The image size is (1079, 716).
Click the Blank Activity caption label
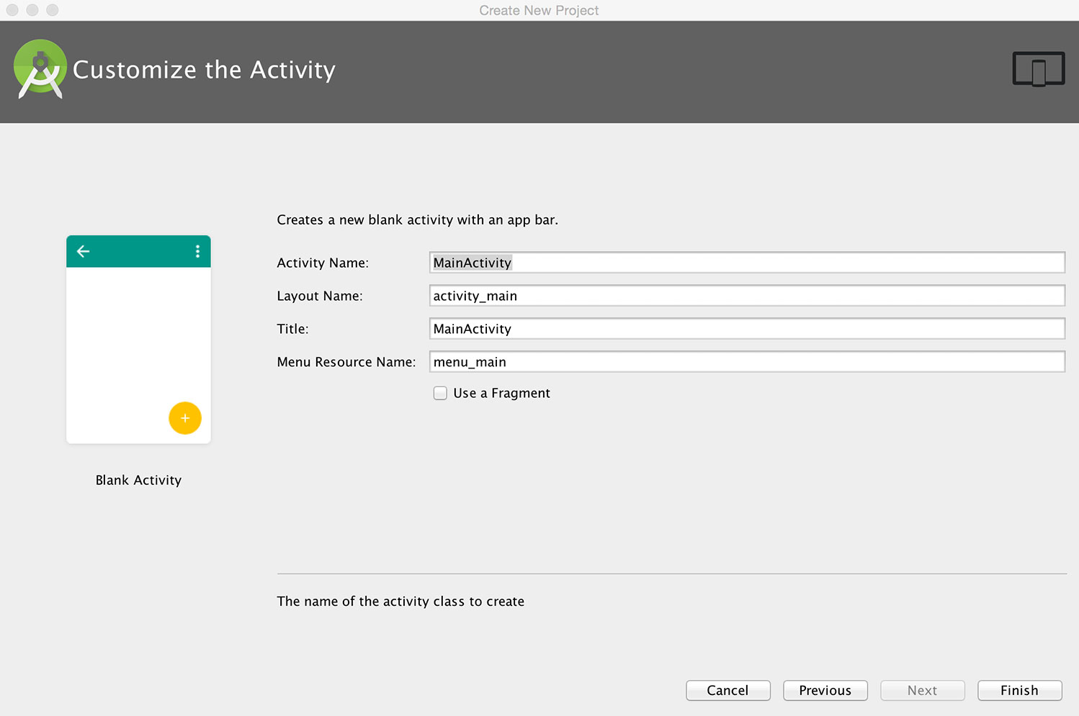click(138, 480)
